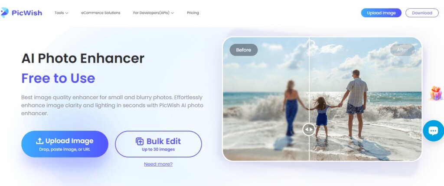
Task: Select the Bulk Edit up to 30 images button
Action: click(158, 144)
